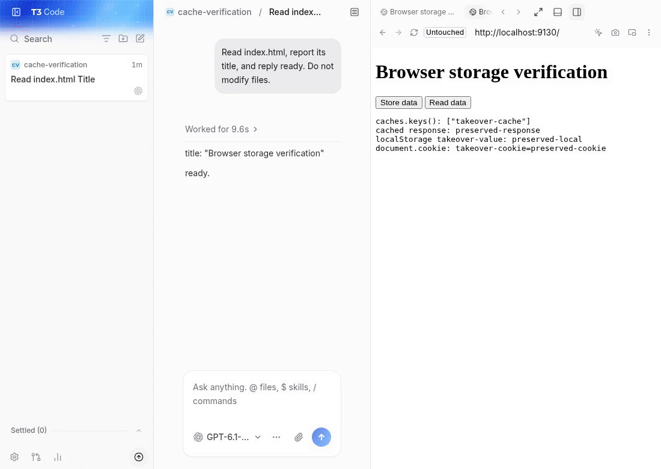Open more composer options ellipsis
Screen dimensions: 661x469
tap(276, 437)
